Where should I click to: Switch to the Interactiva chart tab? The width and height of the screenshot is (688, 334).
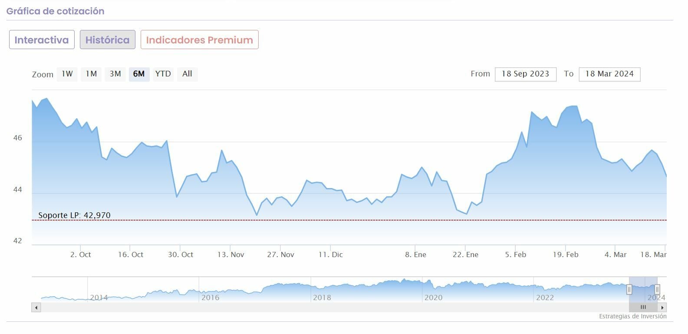click(42, 40)
